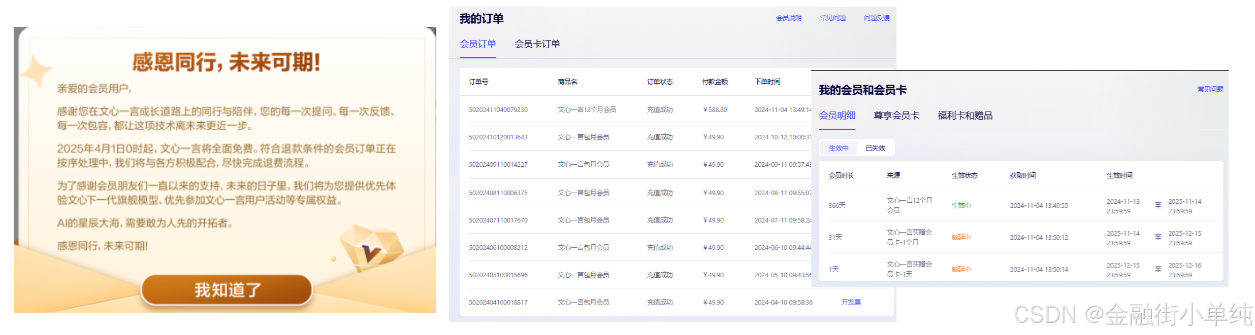Click the 订单号 column header
The image size is (1255, 335).
tap(478, 82)
